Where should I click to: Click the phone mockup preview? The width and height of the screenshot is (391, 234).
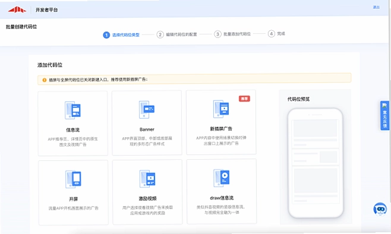coord(316,163)
